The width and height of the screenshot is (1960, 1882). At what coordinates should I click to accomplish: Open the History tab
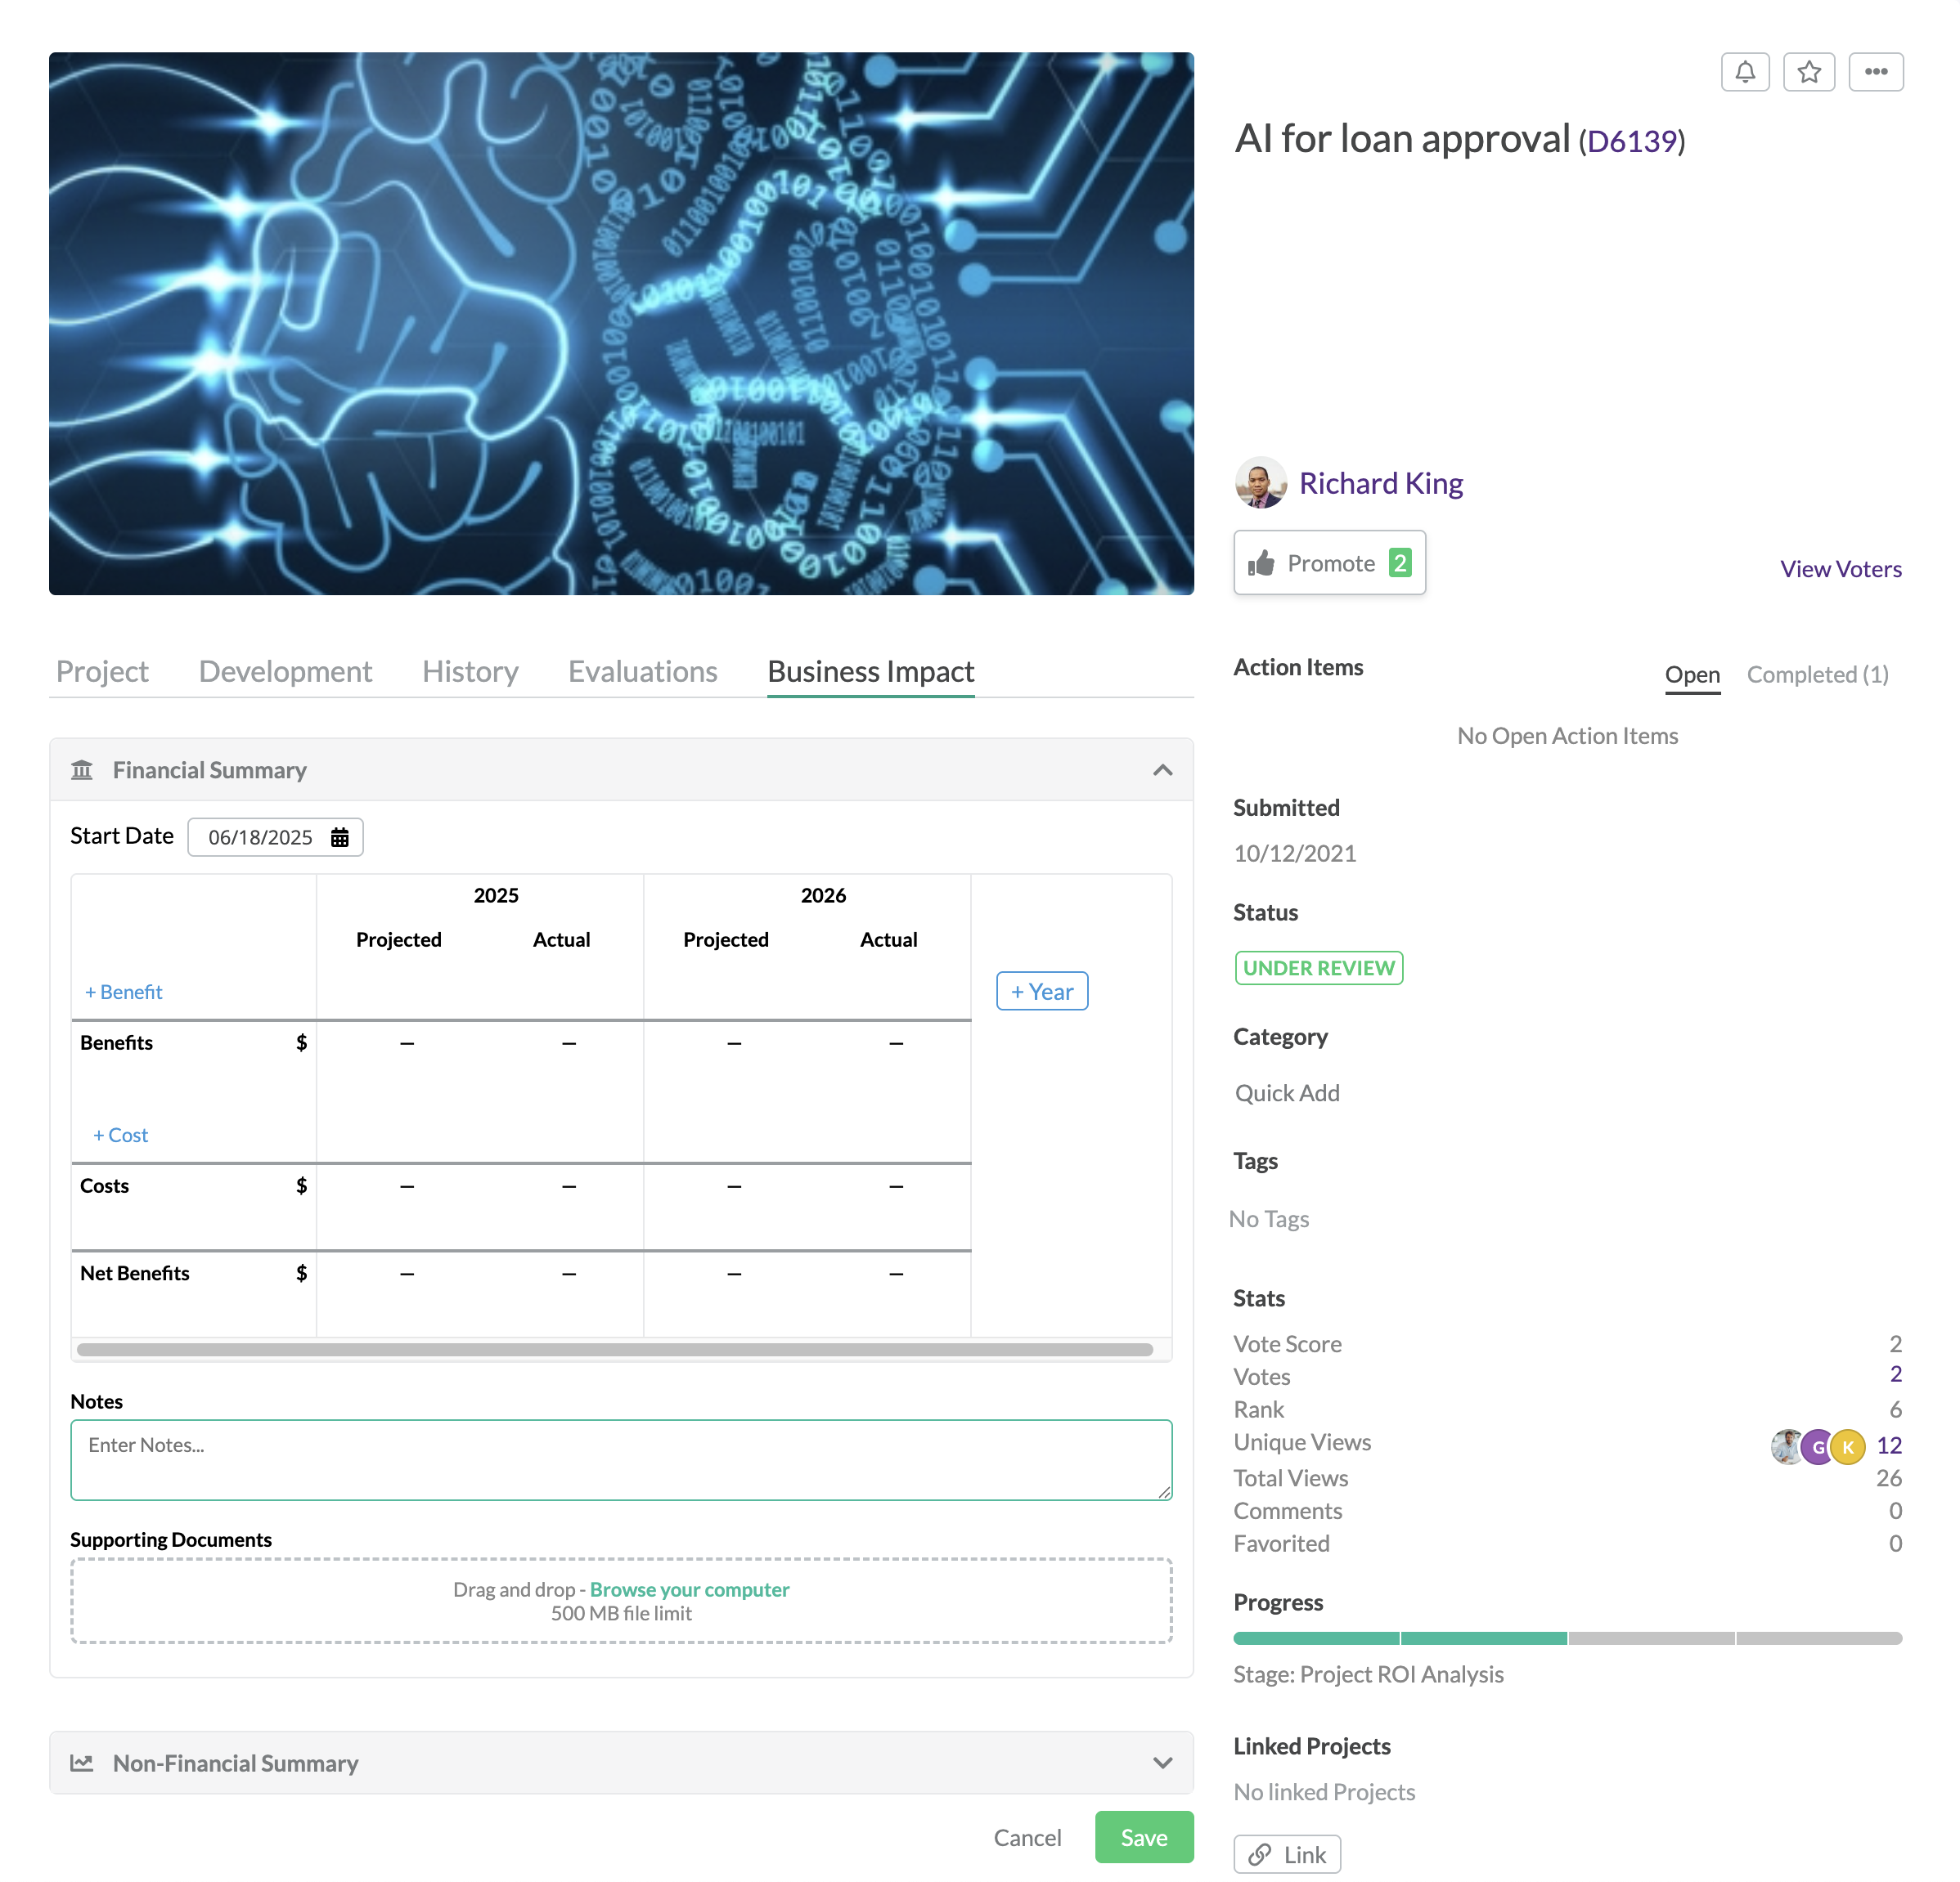tap(470, 672)
